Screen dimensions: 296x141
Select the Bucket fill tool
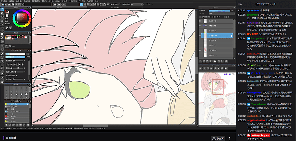(x=2, y=37)
